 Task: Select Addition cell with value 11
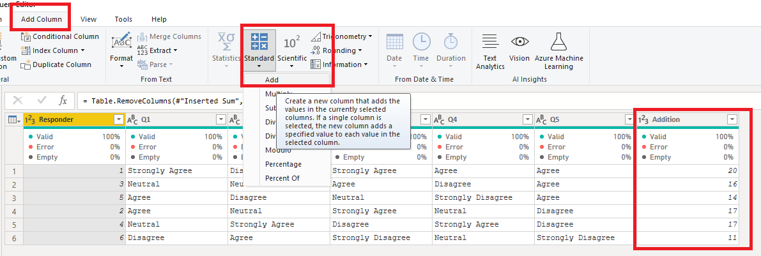(688, 238)
